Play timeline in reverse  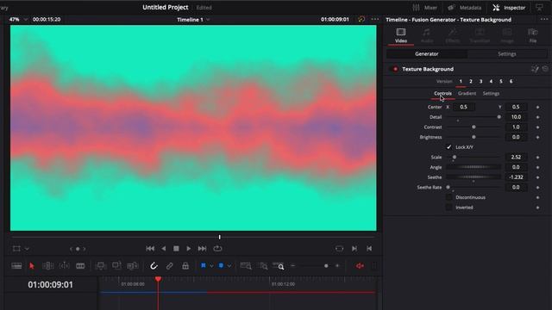tap(163, 249)
